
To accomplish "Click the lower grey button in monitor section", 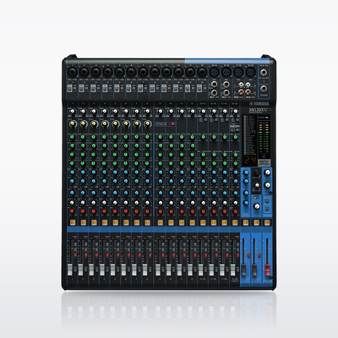I will (267, 209).
